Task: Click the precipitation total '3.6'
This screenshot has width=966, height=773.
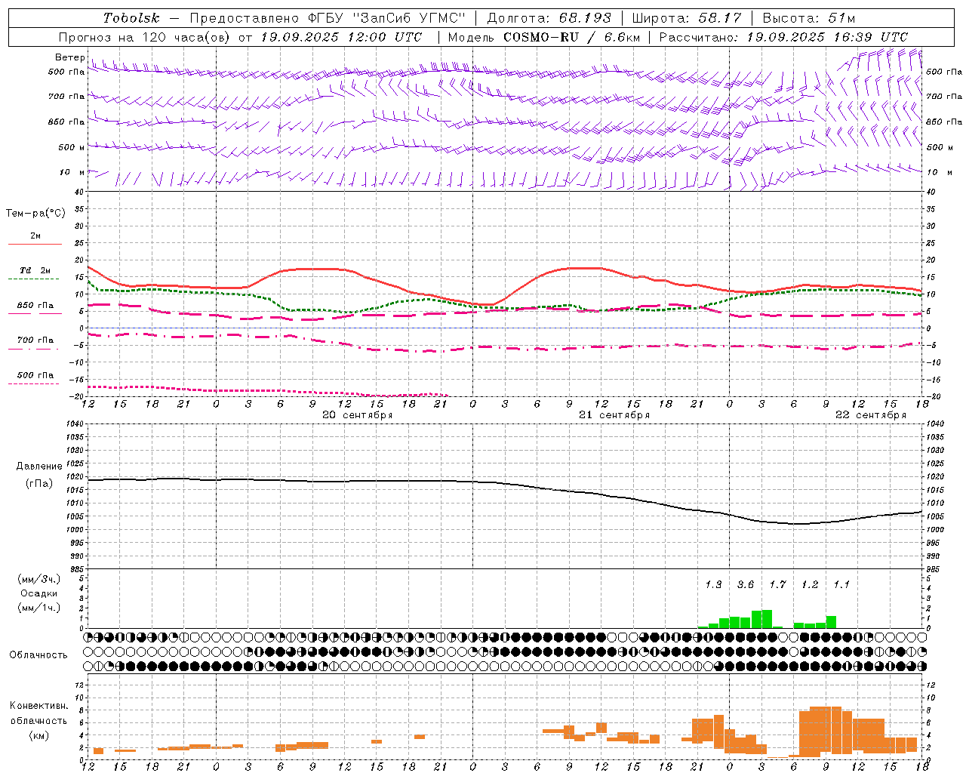Action: click(x=745, y=585)
